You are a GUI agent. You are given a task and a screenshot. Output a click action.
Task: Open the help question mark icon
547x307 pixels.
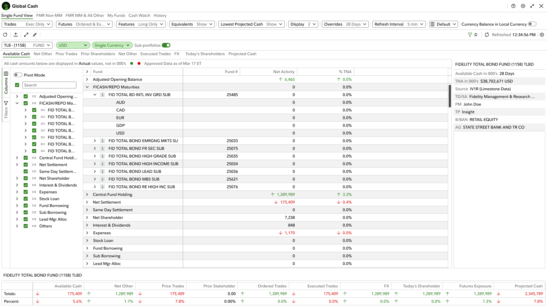click(x=513, y=6)
